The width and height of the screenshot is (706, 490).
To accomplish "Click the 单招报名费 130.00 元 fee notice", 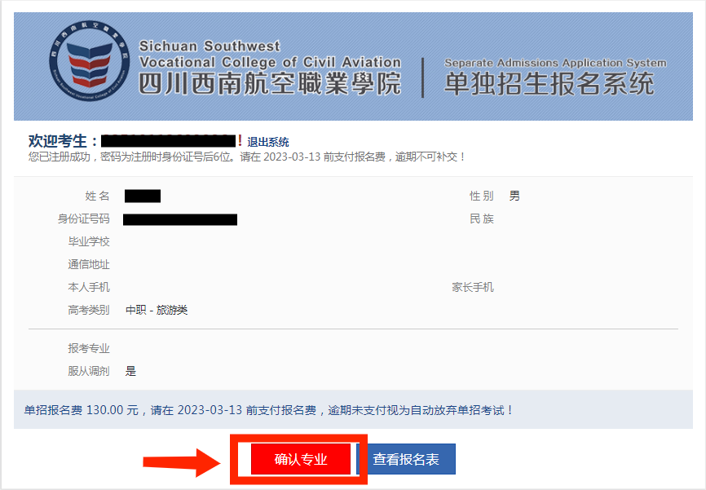I will coord(268,410).
